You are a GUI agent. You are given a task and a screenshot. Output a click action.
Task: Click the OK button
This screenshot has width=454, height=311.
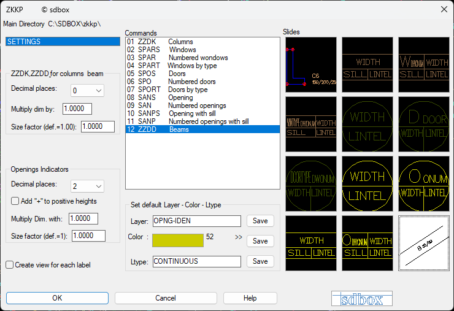57,298
